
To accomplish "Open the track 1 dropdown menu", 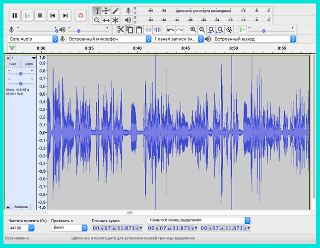I will click(34, 58).
